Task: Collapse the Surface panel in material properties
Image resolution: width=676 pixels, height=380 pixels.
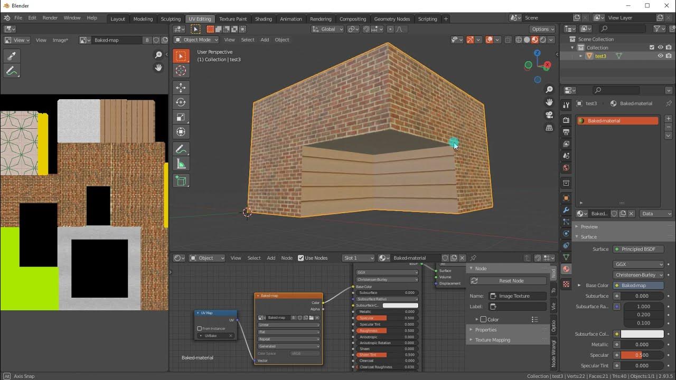Action: point(588,237)
